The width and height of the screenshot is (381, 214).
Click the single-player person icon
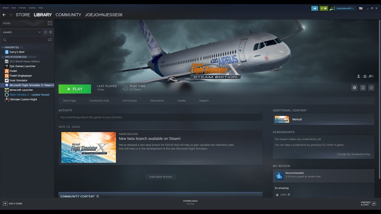pyautogui.click(x=359, y=76)
